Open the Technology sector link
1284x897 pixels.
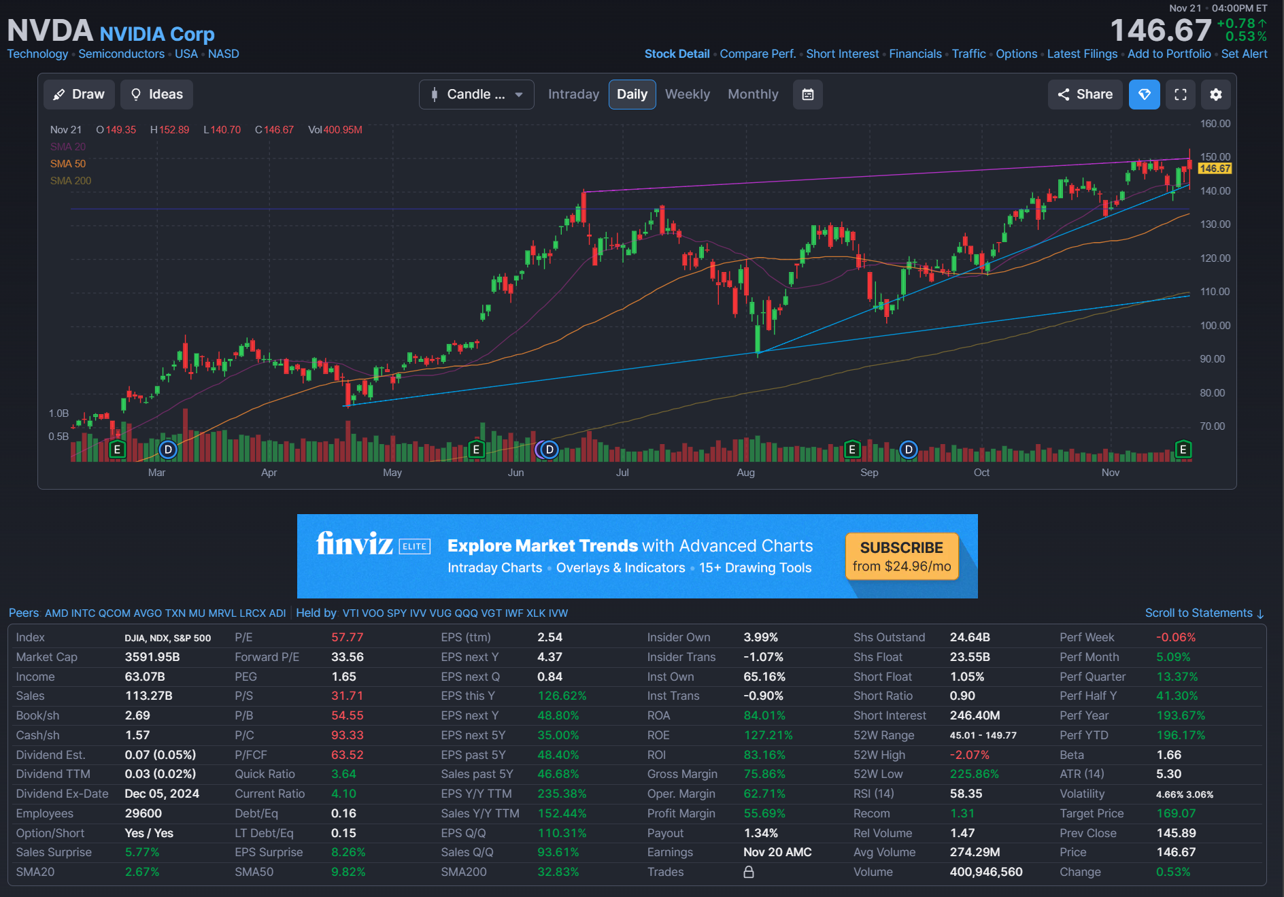pyautogui.click(x=37, y=54)
